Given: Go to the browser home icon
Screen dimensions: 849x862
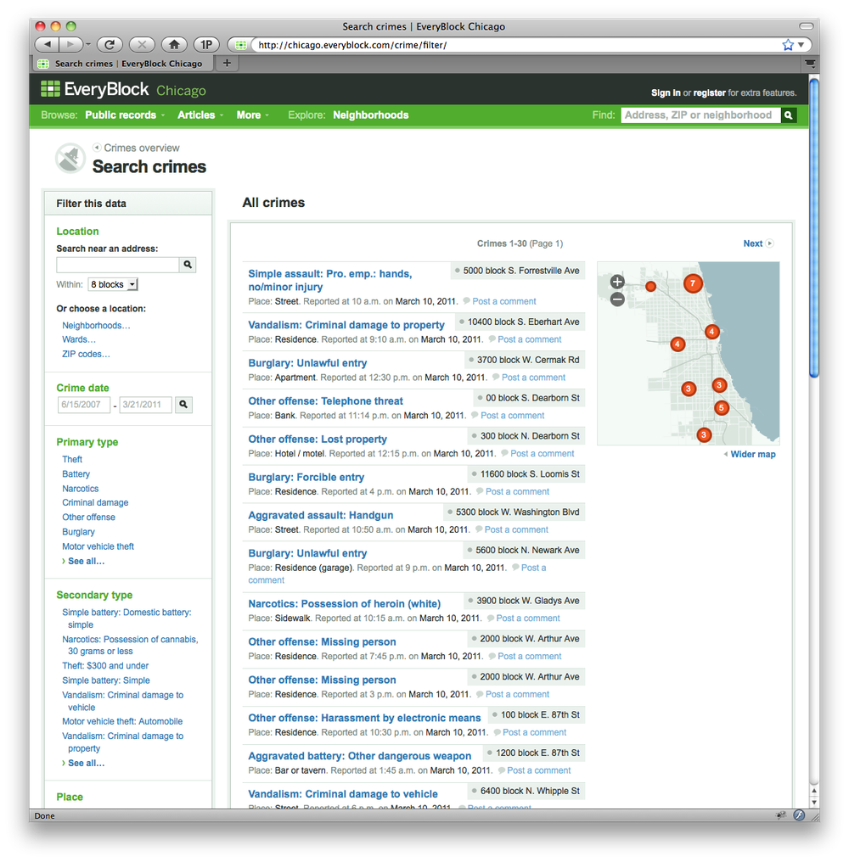Looking at the screenshot, I should click(x=174, y=44).
